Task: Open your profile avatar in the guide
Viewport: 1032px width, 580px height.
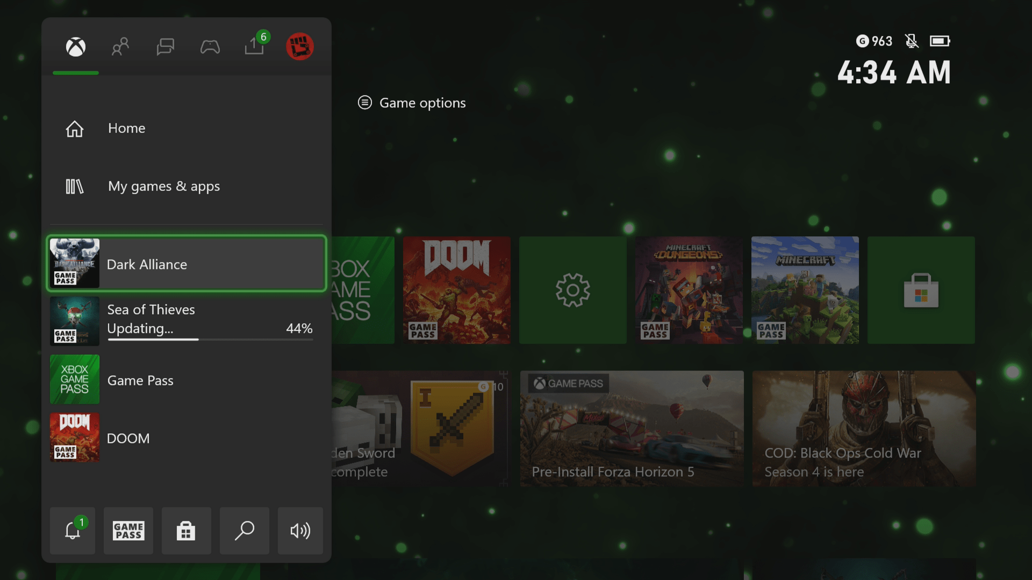Action: [300, 46]
